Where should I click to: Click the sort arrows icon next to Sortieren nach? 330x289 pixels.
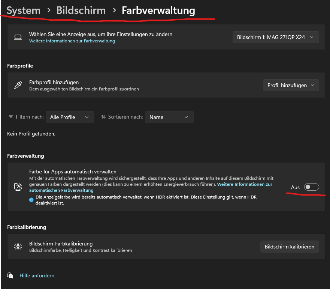pos(103,117)
